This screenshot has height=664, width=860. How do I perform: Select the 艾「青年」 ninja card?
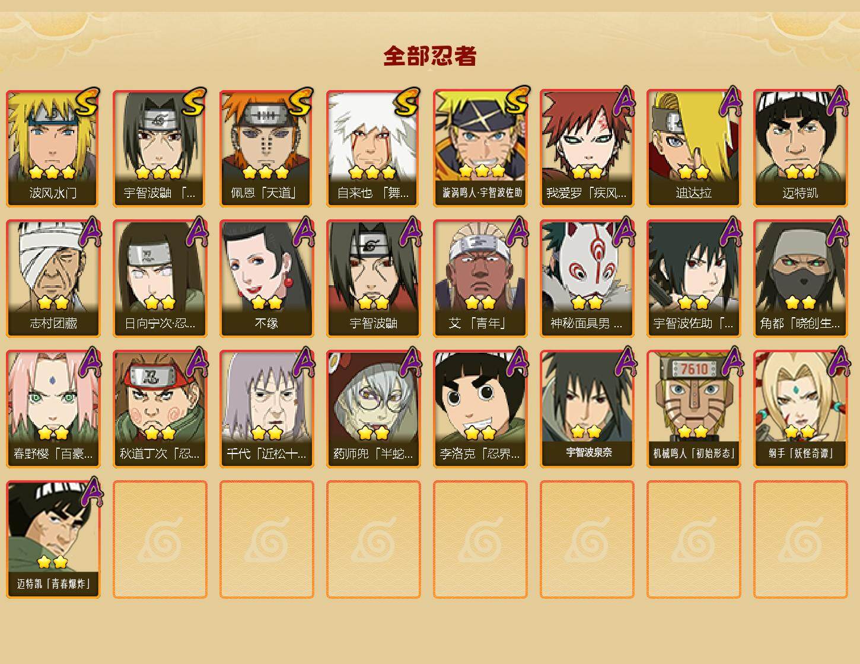point(480,279)
